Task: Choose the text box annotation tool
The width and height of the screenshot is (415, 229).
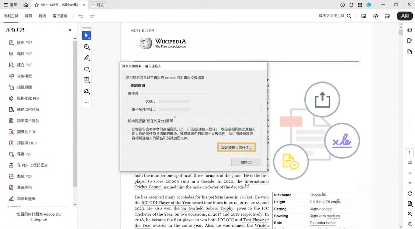Action: [x=86, y=80]
